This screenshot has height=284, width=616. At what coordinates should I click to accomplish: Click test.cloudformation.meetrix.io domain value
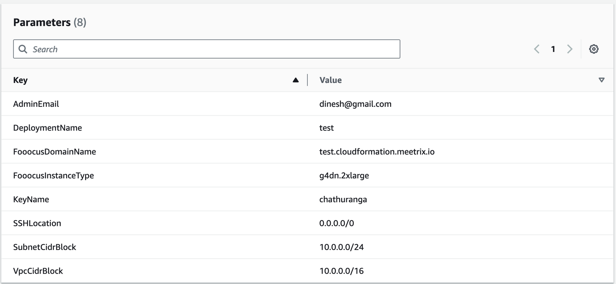tap(377, 151)
